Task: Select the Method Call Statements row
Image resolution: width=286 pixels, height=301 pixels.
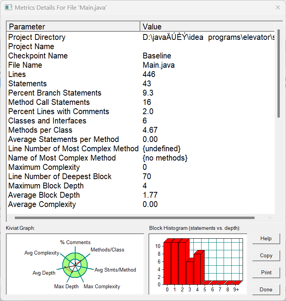Action: (141, 102)
